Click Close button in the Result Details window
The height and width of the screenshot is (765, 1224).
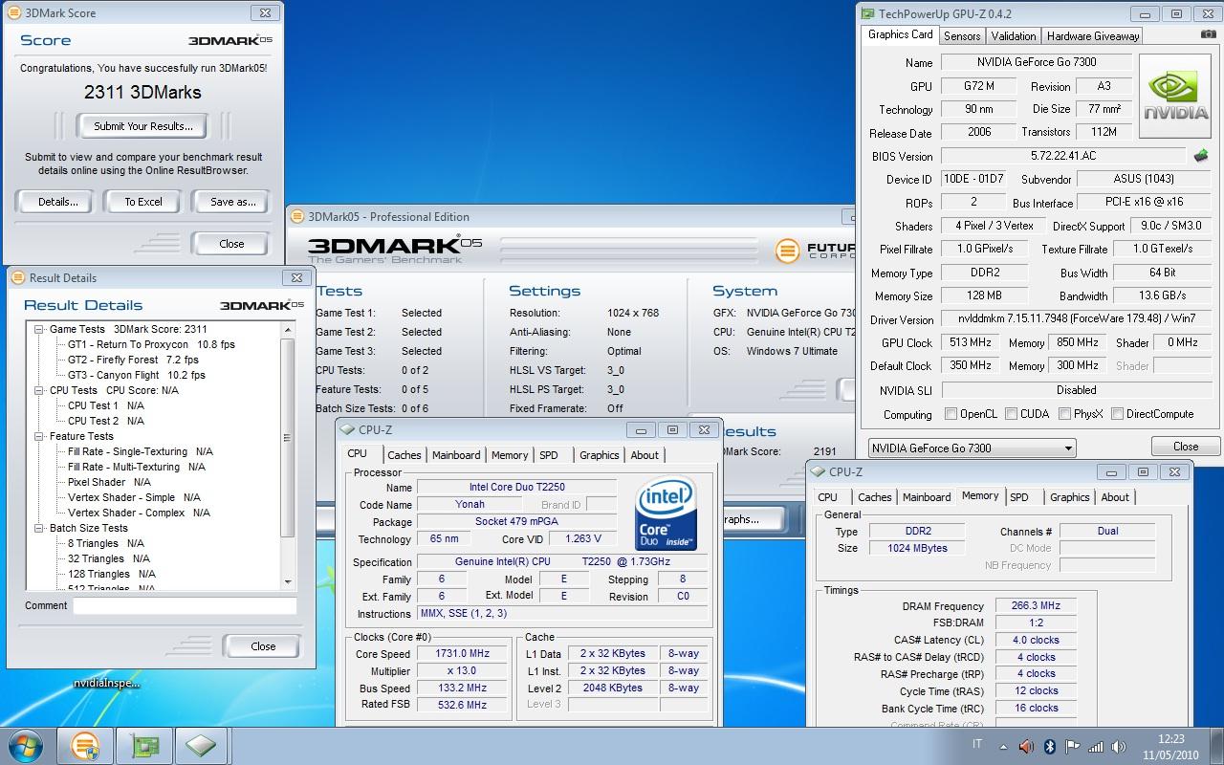pos(263,646)
